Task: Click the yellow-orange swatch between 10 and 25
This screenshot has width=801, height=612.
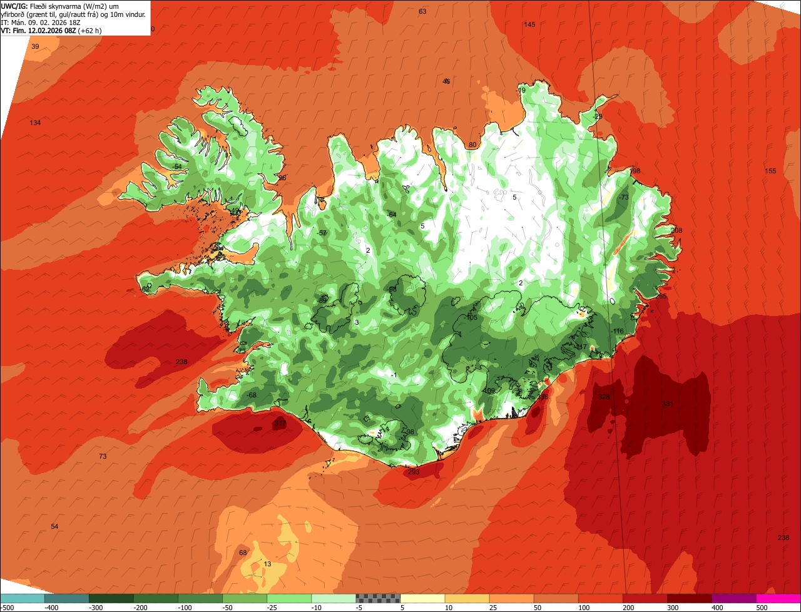Action: [x=467, y=598]
